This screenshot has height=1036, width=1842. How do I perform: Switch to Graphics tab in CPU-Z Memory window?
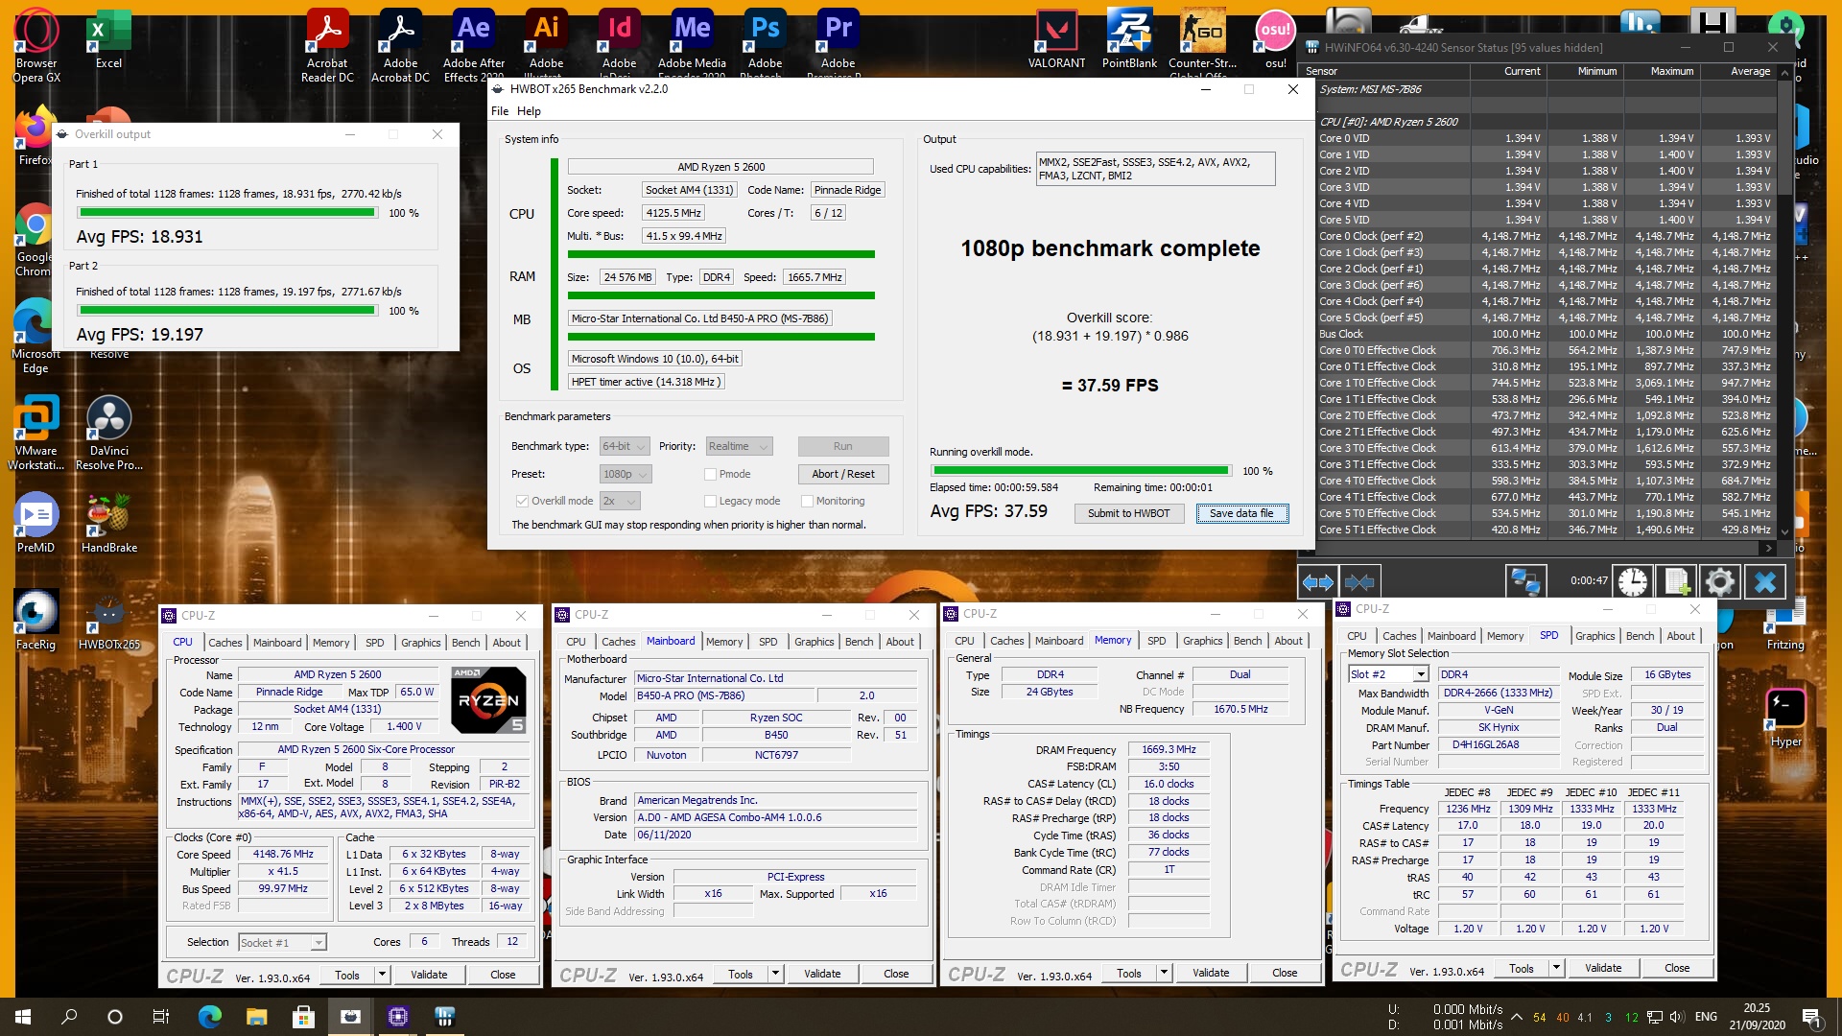click(x=1202, y=641)
